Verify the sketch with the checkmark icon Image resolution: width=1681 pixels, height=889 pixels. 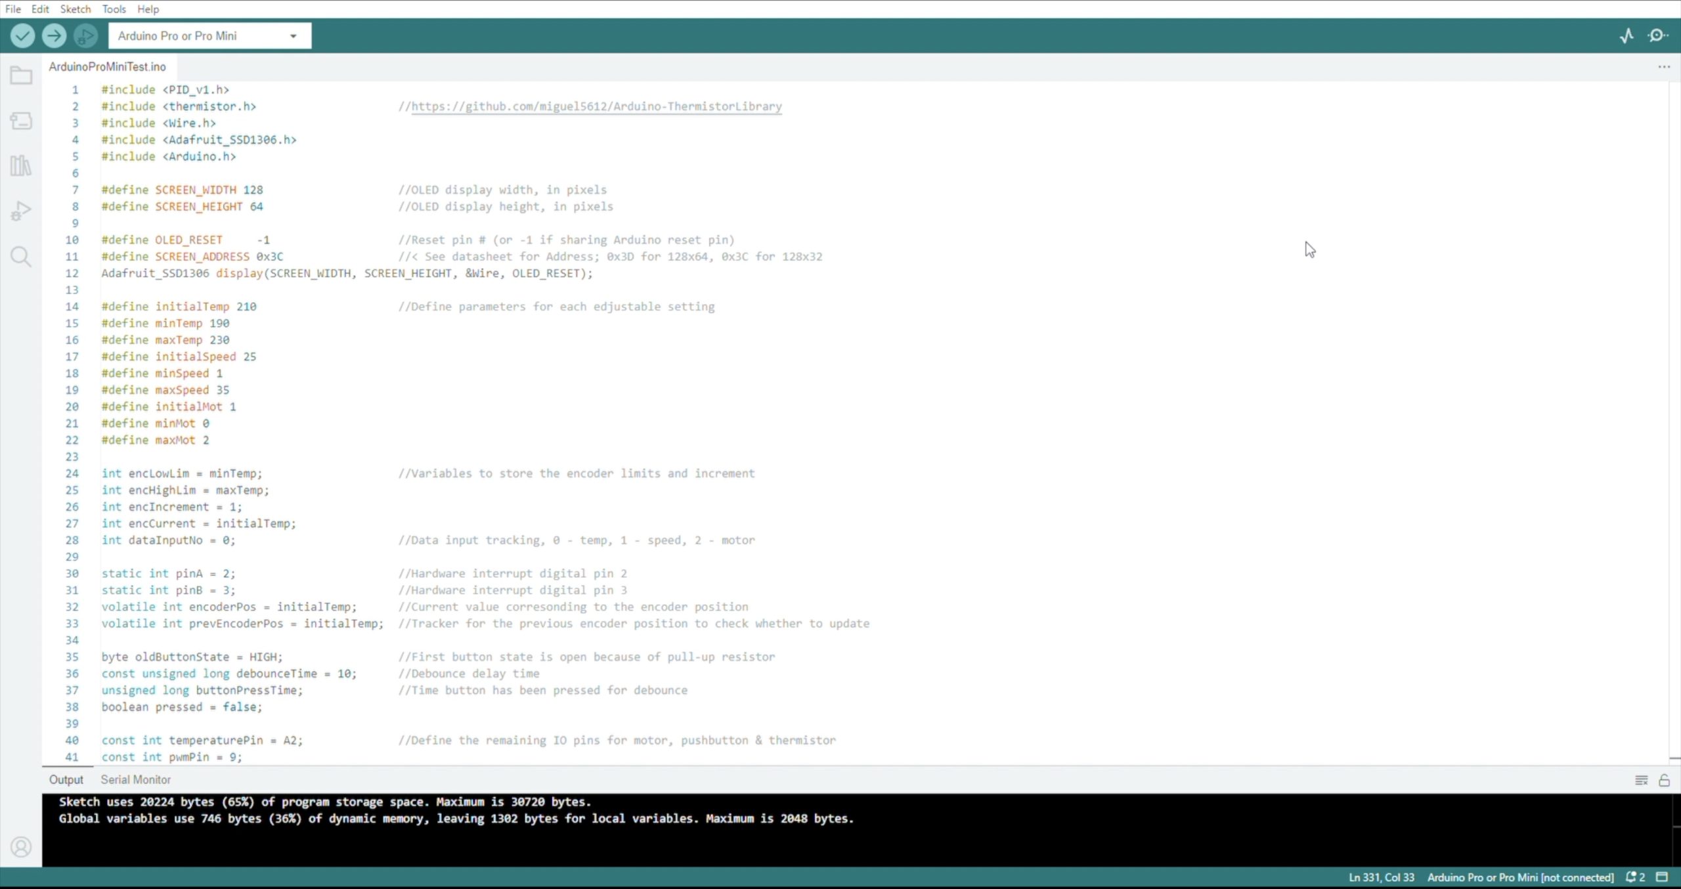click(22, 35)
